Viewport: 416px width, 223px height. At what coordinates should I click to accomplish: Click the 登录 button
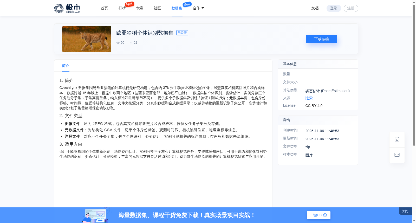tap(334, 8)
